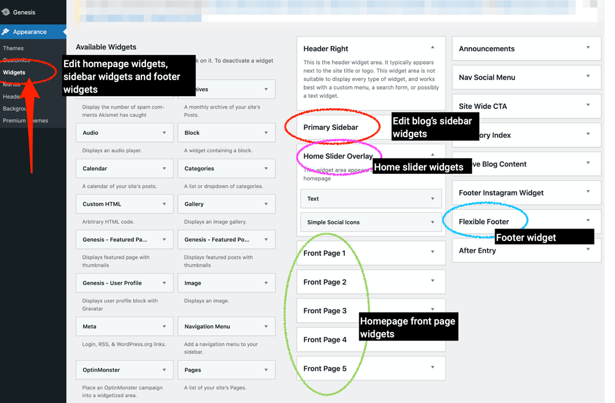Click the Header Right title

326,49
